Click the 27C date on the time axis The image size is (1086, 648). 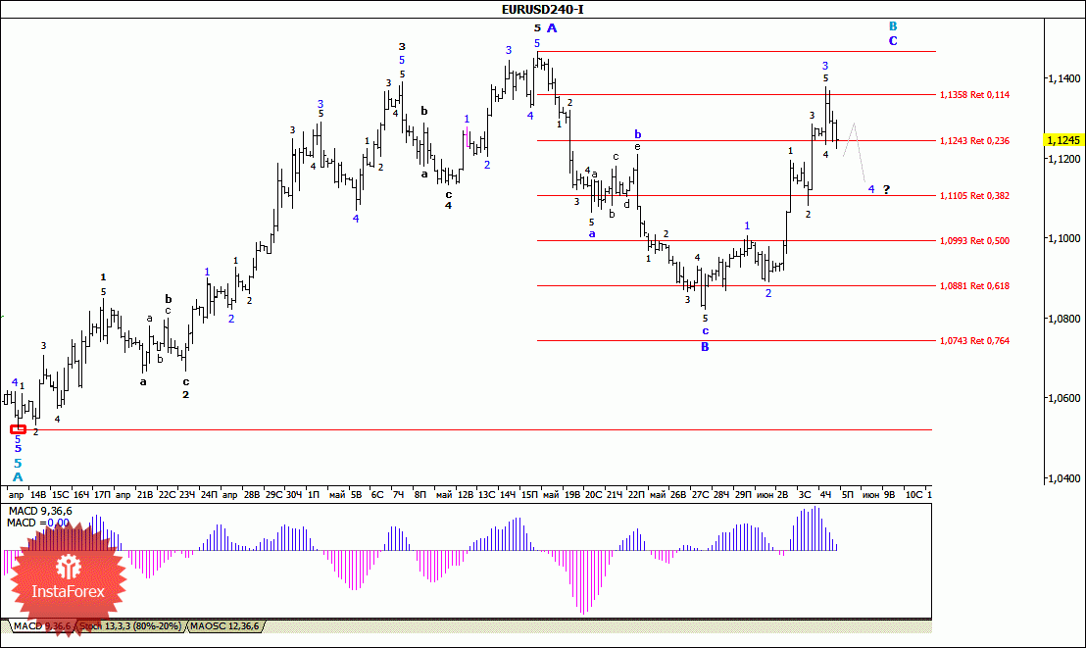pyautogui.click(x=700, y=495)
